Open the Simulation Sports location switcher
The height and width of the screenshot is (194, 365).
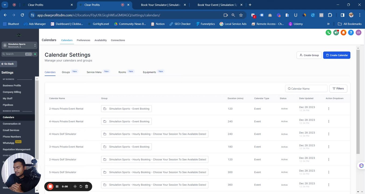[x=19, y=46]
